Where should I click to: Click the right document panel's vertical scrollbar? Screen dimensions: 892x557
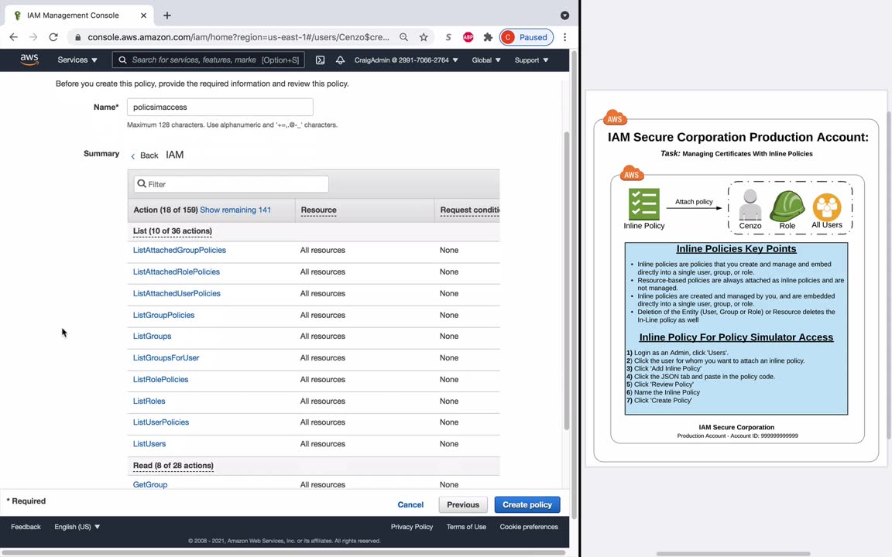pos(889,275)
